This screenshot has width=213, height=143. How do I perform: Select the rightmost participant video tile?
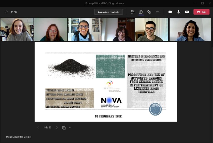pos(190,29)
